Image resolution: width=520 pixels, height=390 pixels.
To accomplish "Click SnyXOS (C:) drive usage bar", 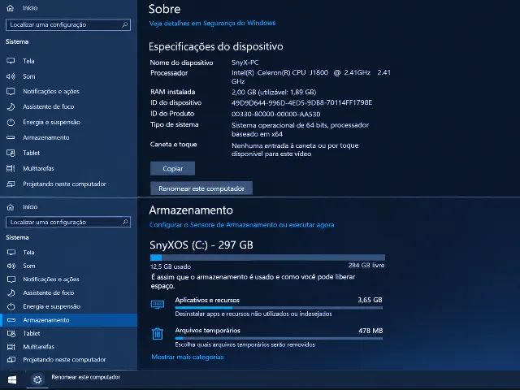I will 267,258.
